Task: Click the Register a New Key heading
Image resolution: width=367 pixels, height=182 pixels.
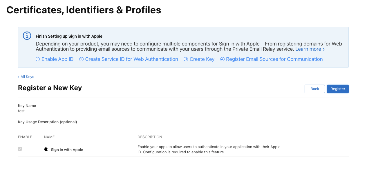Action: 50,88
